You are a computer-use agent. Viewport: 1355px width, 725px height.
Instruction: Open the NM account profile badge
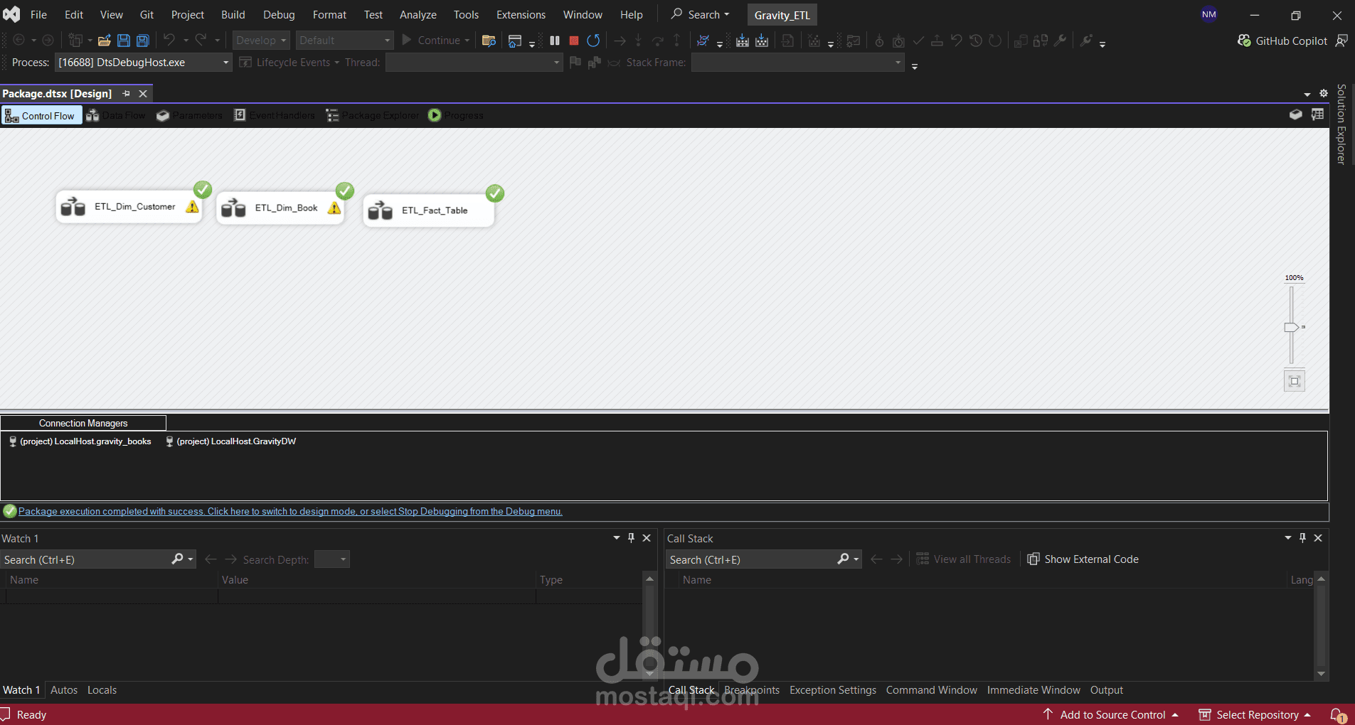(x=1209, y=14)
